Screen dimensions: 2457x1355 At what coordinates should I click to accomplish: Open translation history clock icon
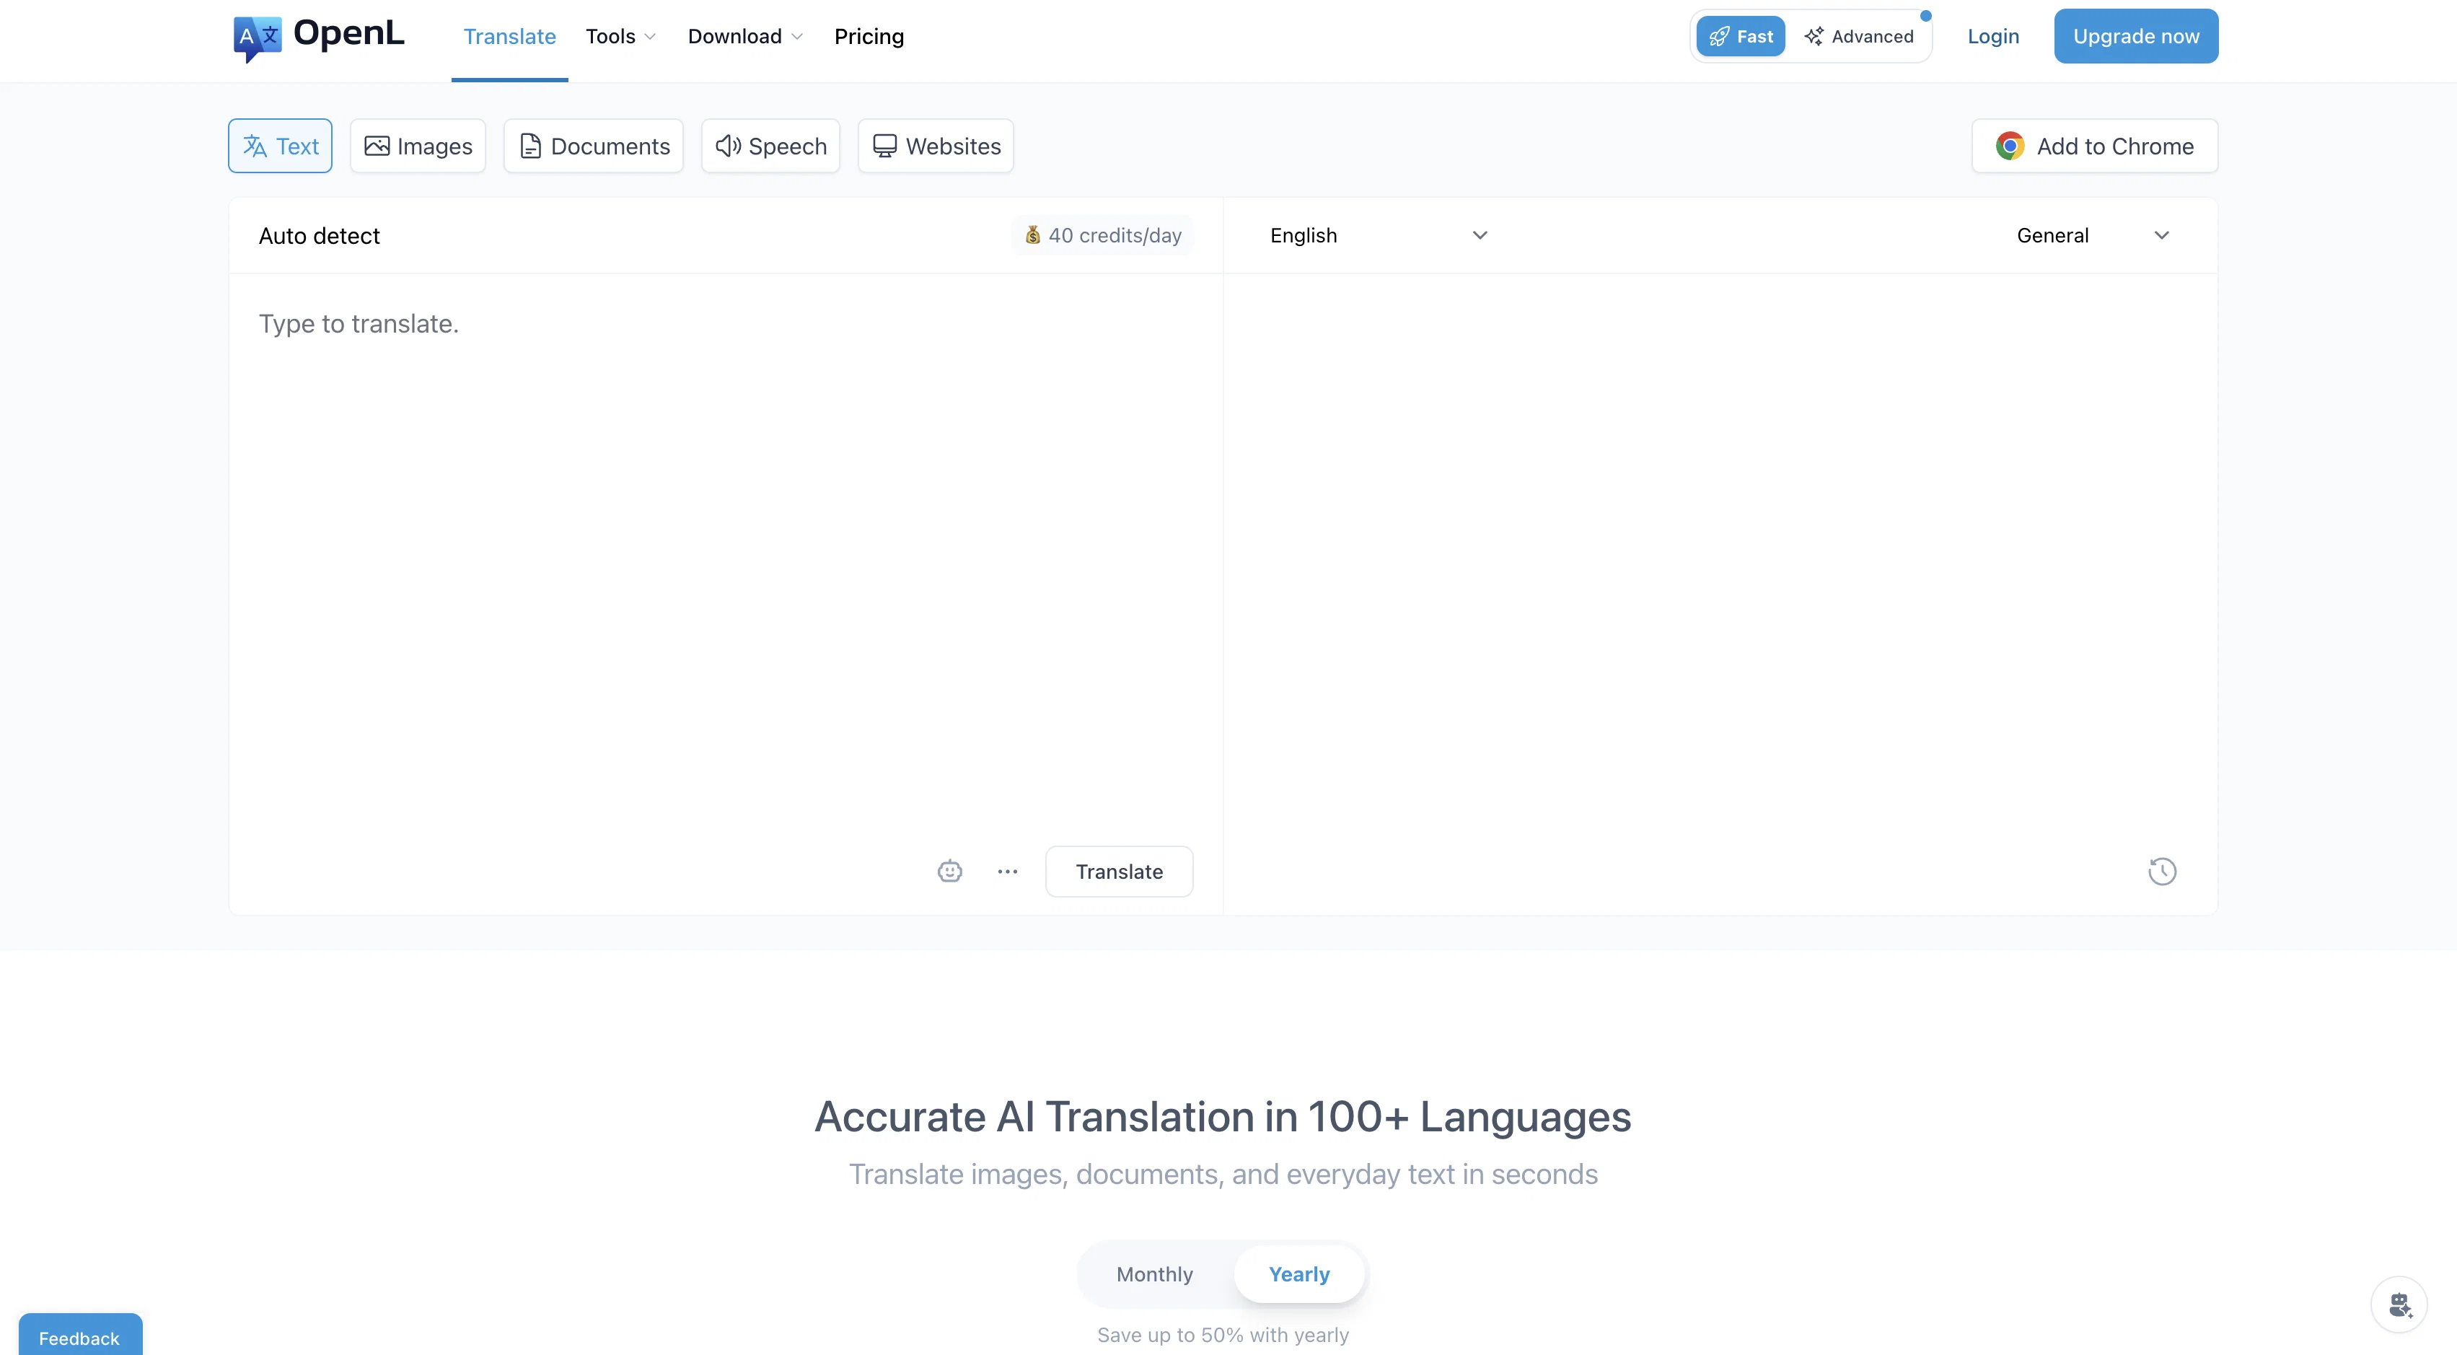click(x=2162, y=871)
